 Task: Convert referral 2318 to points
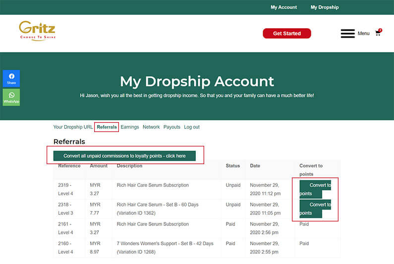pos(315,209)
